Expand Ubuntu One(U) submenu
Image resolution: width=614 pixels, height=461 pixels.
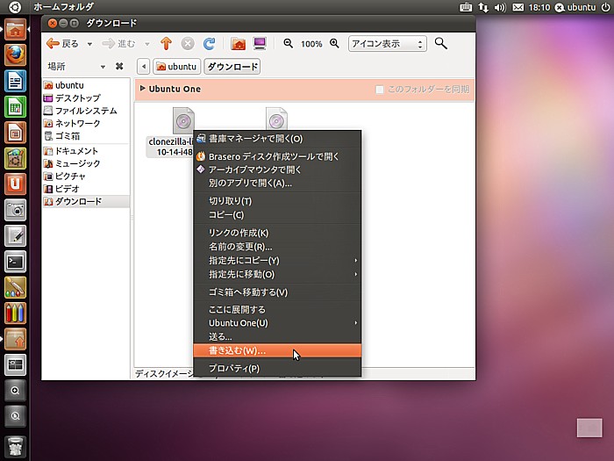[277, 323]
